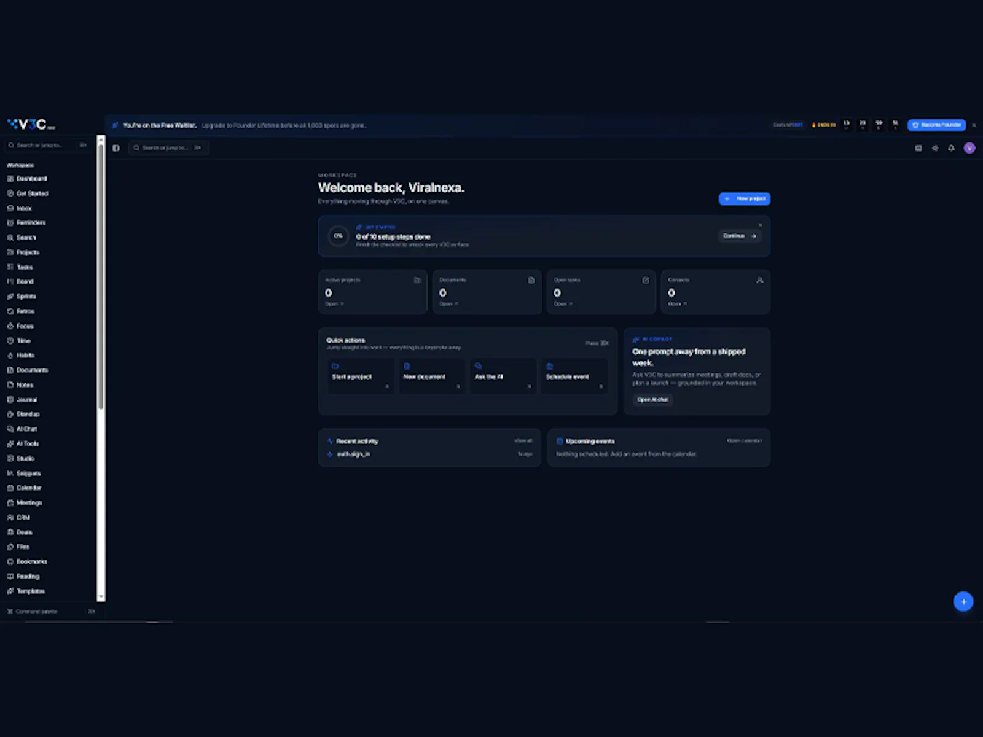The image size is (983, 737).
Task: Click Open calendar in Upcoming events
Action: (x=744, y=441)
